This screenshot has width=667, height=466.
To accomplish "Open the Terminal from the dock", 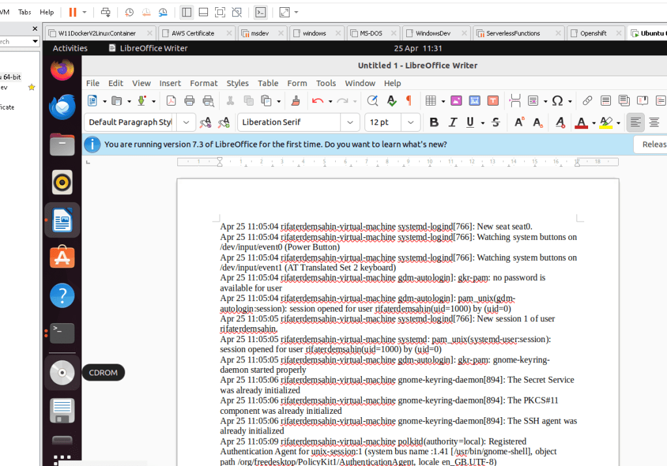I will pyautogui.click(x=62, y=333).
